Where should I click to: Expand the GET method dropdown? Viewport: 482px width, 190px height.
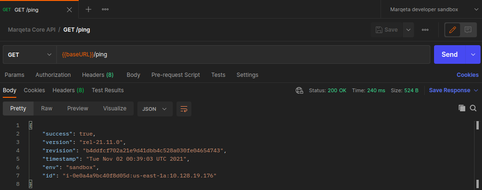[x=30, y=54]
